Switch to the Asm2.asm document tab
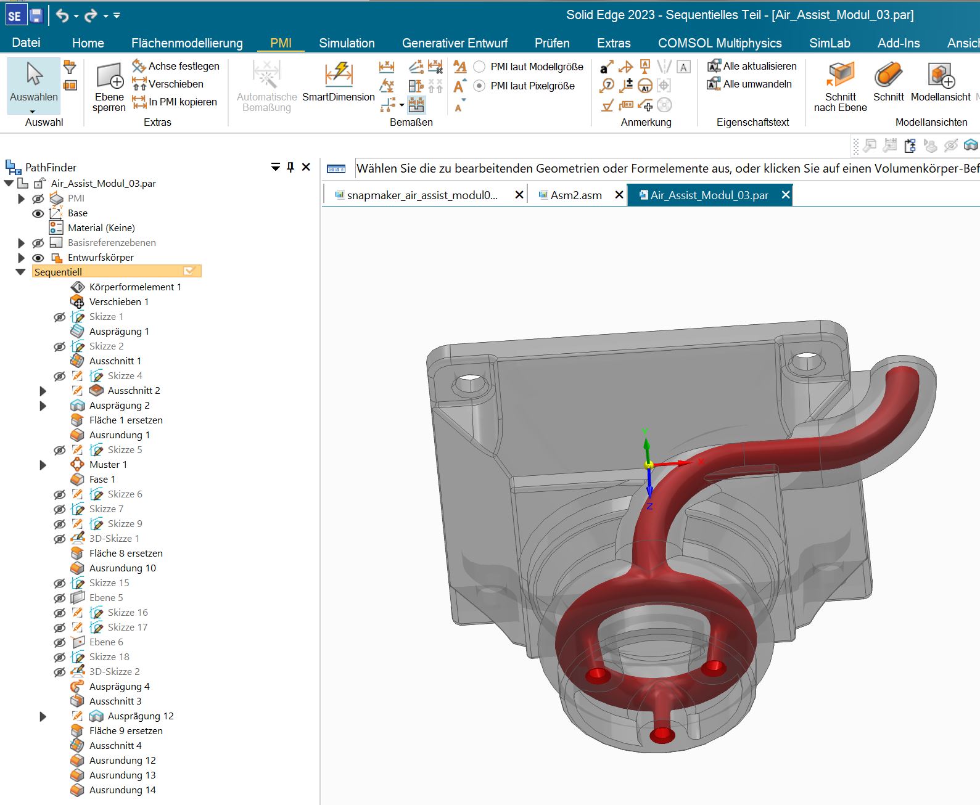The image size is (980, 805). [575, 195]
